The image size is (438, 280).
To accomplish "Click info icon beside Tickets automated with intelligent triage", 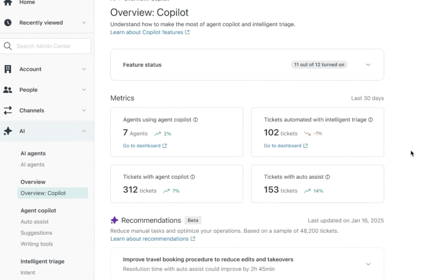I will click(371, 120).
